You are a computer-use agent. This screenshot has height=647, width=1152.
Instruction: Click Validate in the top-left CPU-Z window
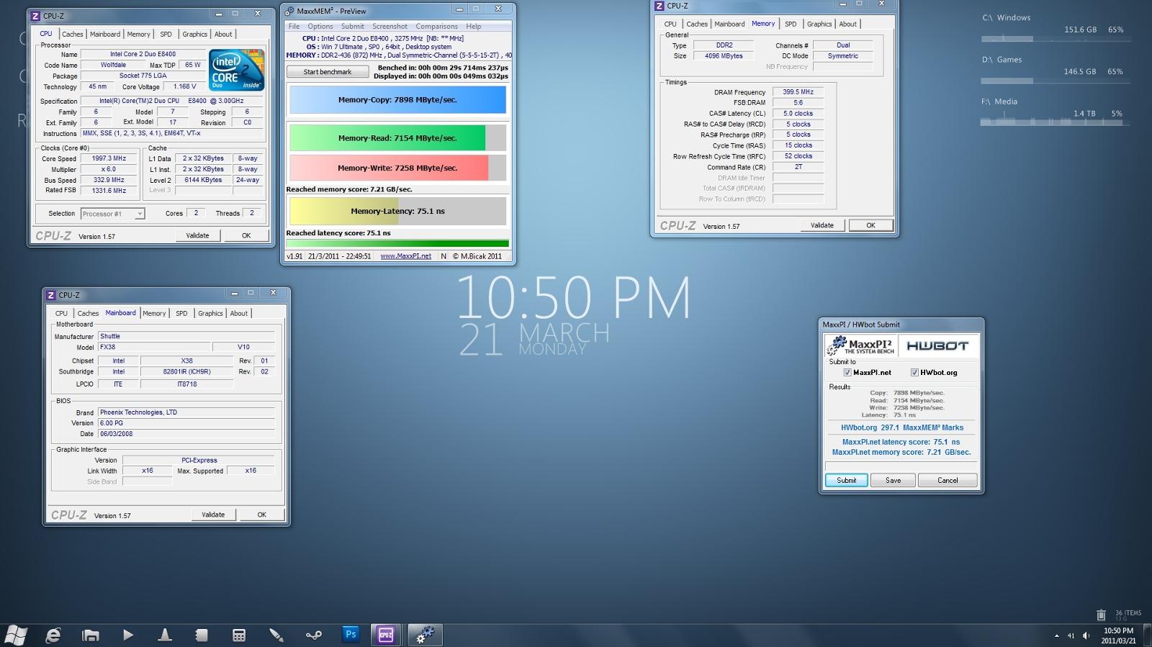[197, 235]
